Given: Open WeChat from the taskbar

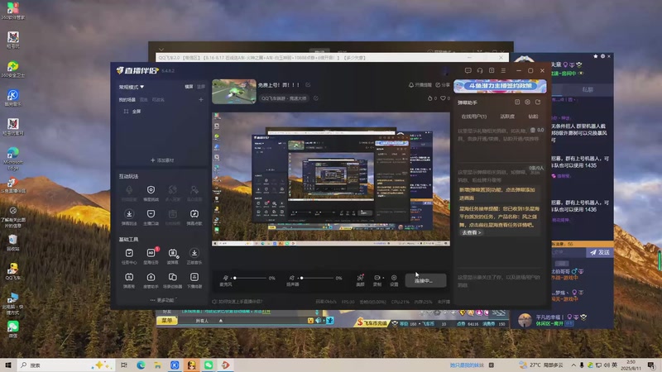Looking at the screenshot, I should 209,365.
